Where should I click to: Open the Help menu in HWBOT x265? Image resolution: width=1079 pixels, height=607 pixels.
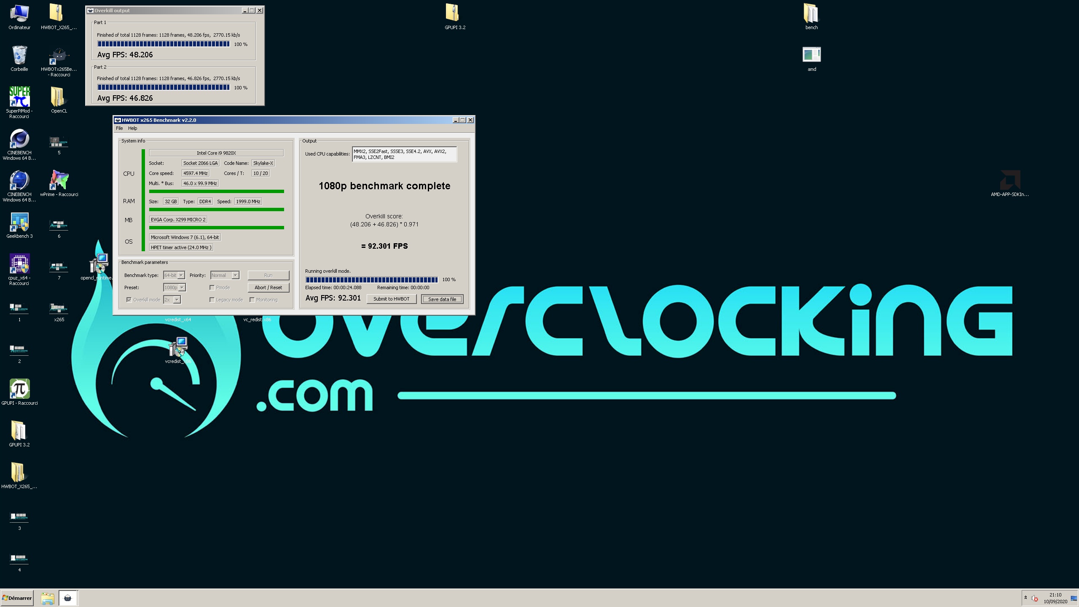click(x=133, y=128)
